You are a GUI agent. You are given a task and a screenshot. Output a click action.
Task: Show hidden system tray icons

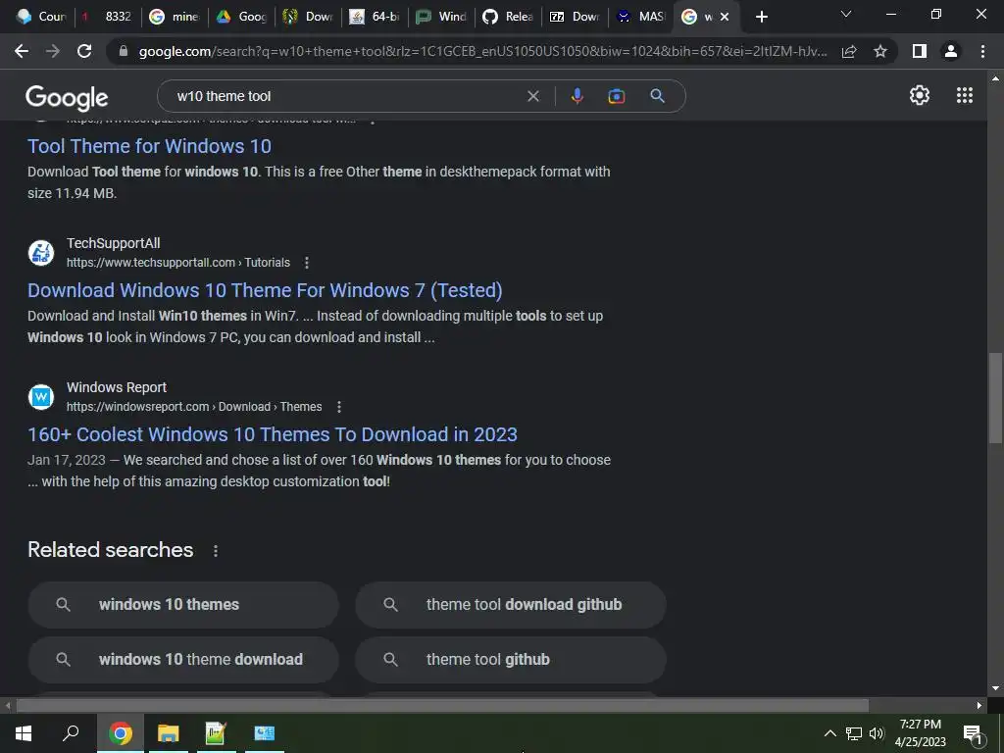point(829,733)
